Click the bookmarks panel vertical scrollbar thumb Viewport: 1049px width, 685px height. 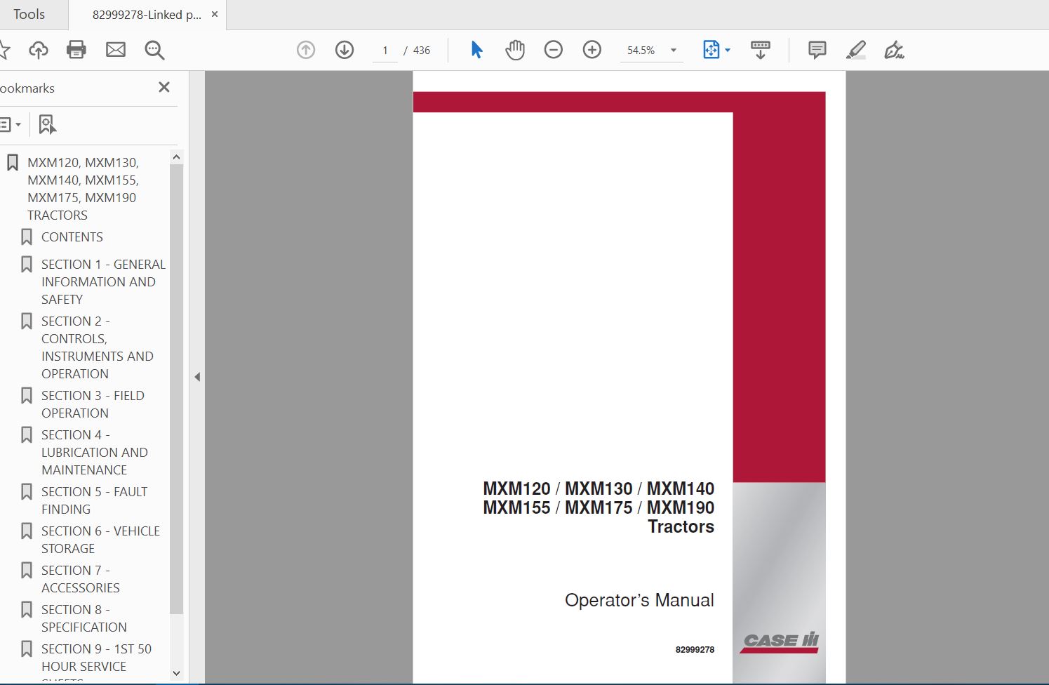tap(177, 390)
